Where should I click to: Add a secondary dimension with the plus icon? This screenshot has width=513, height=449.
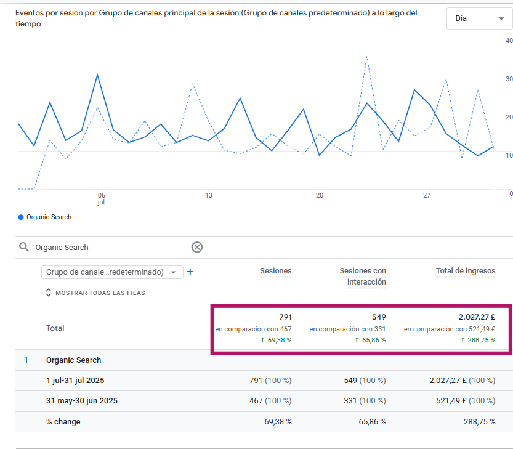tap(190, 272)
